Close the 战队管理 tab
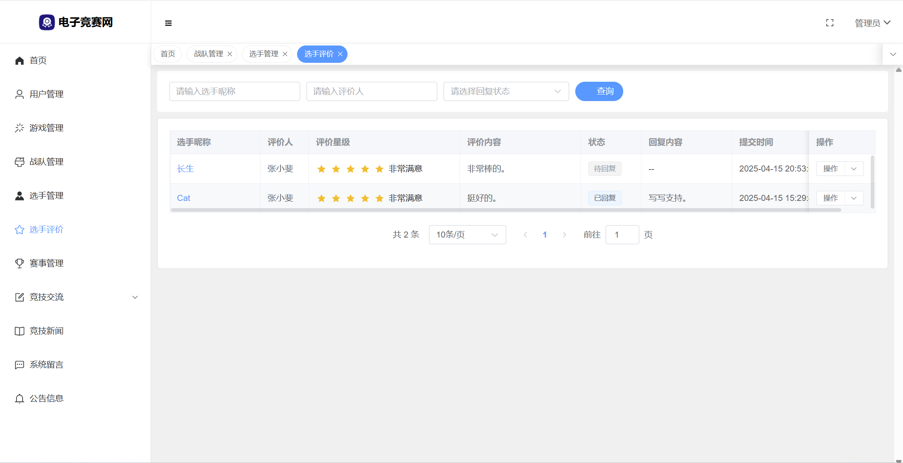Image resolution: width=903 pixels, height=463 pixels. tap(230, 54)
